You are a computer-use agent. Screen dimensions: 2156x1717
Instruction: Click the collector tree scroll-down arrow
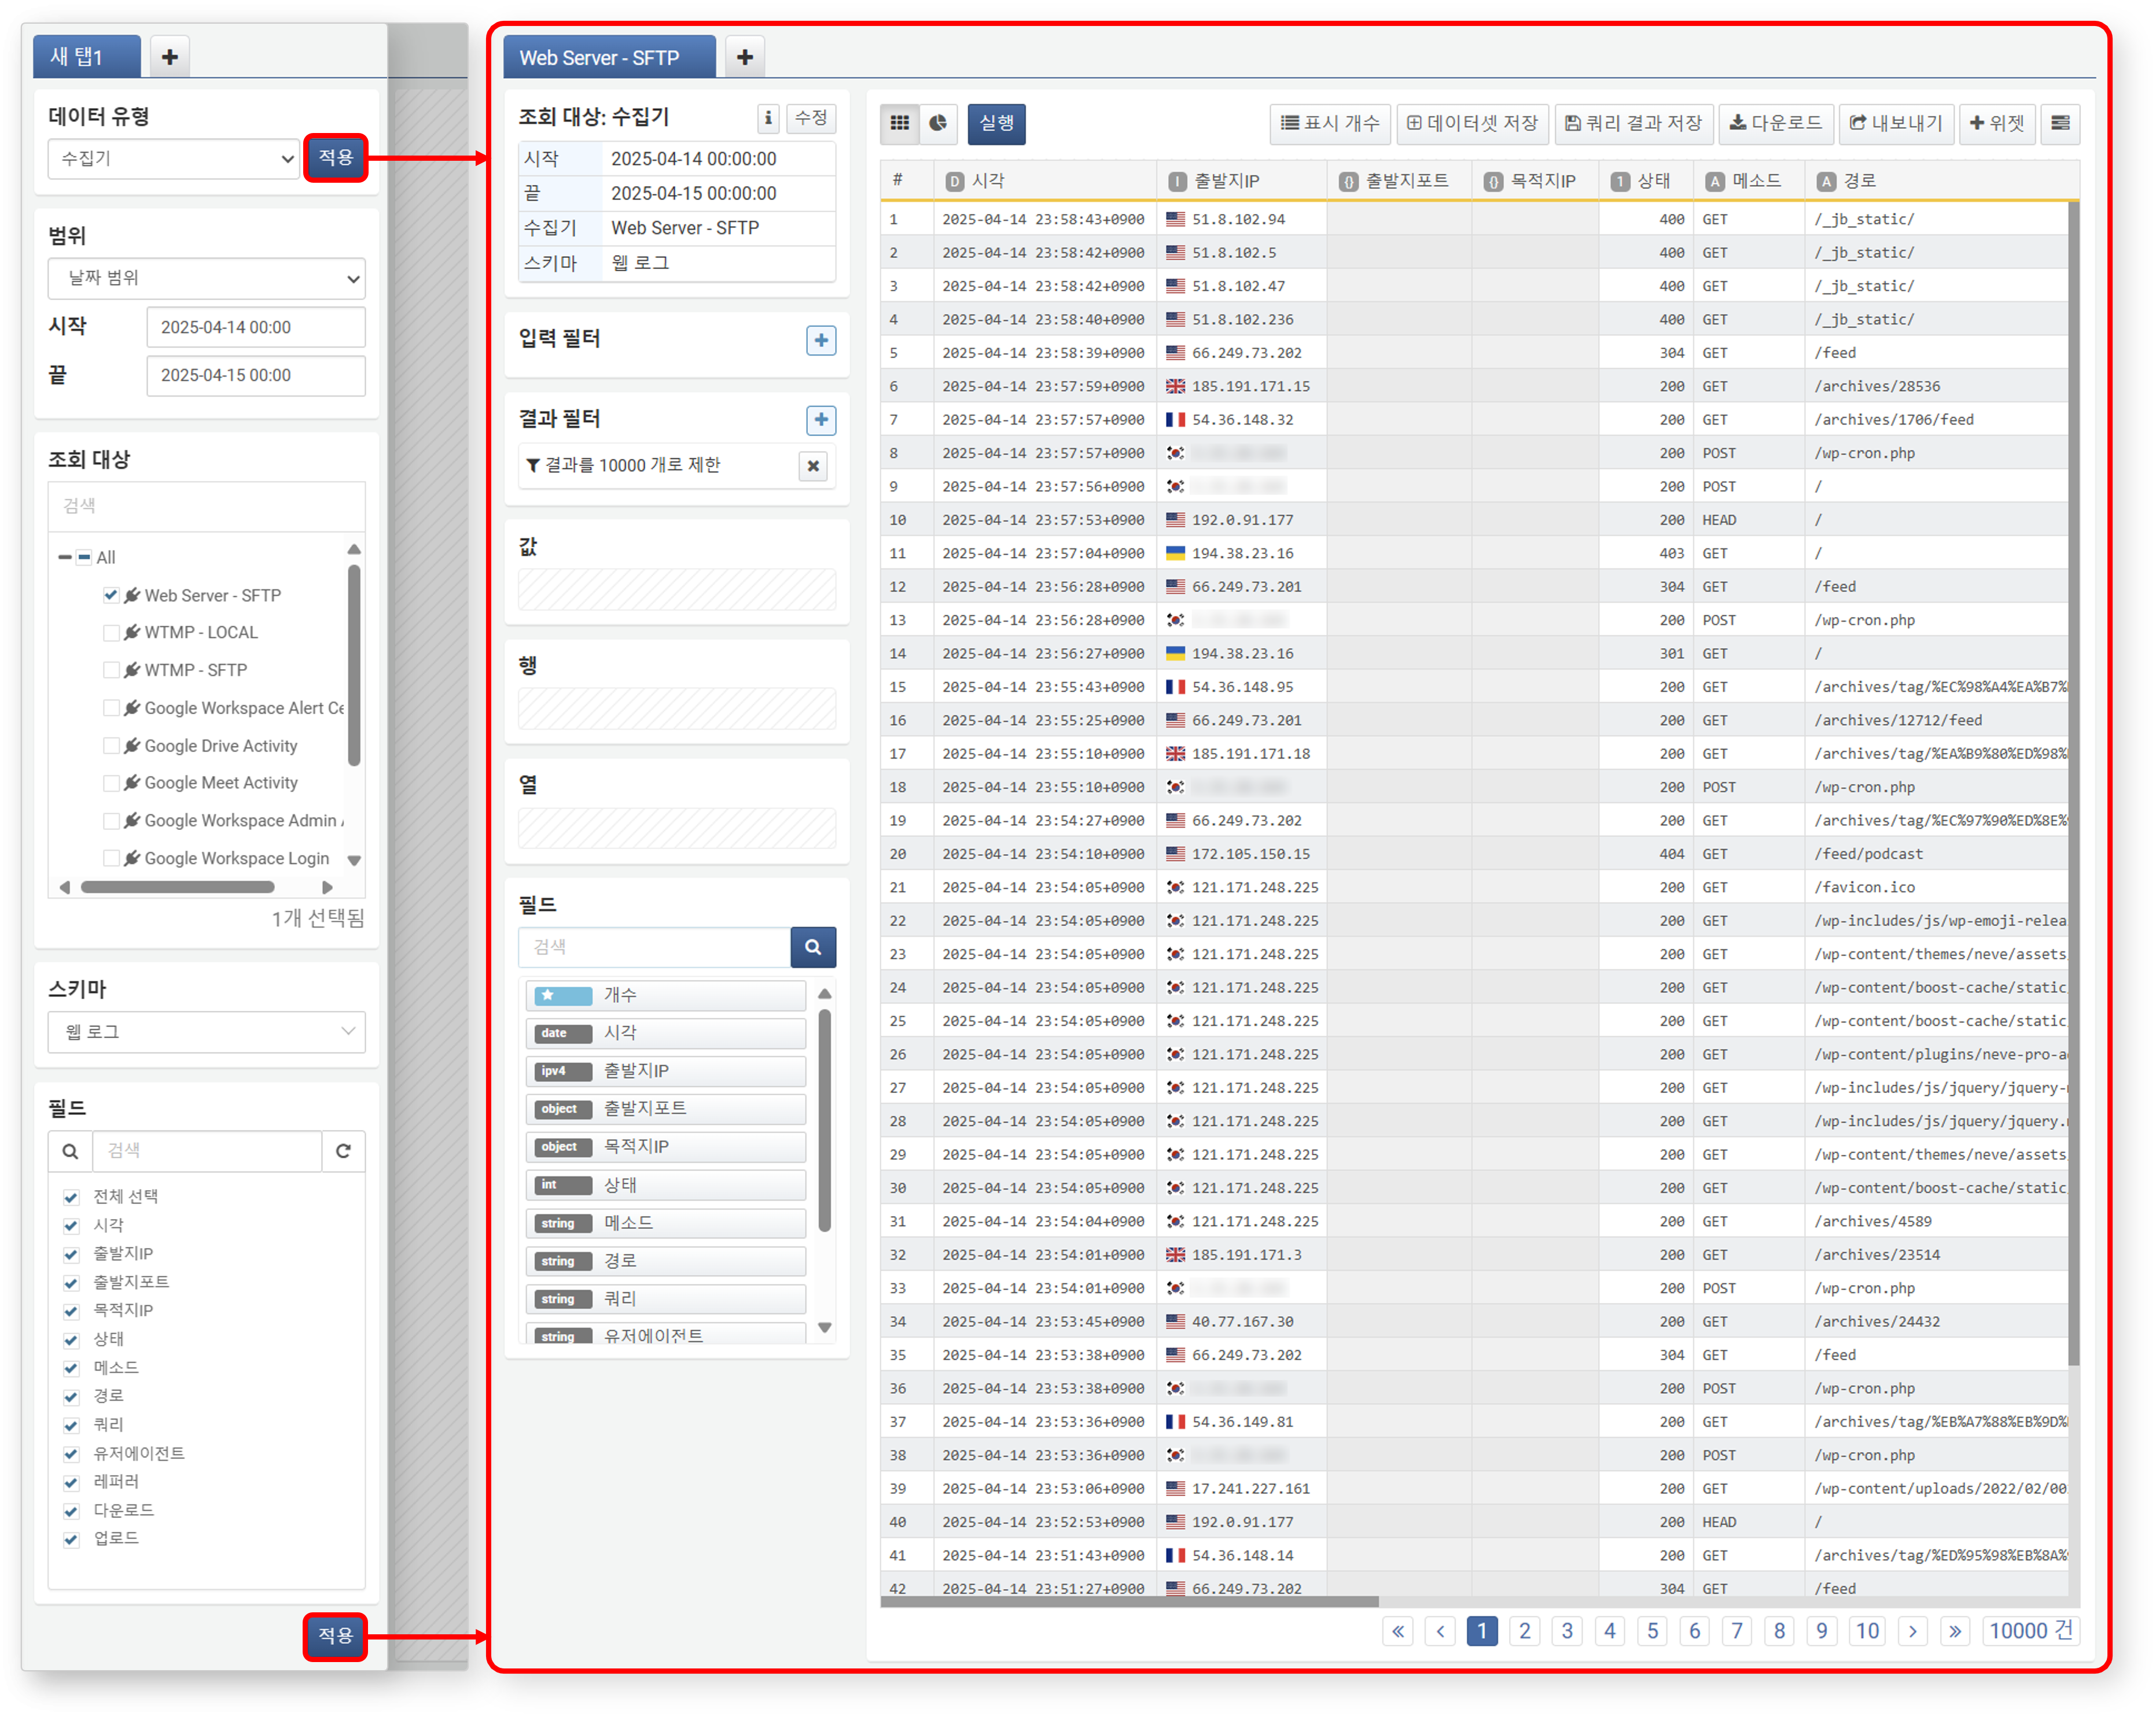click(353, 859)
